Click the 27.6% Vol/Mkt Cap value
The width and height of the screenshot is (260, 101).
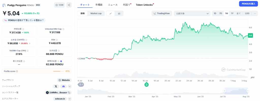click(x=19, y=54)
